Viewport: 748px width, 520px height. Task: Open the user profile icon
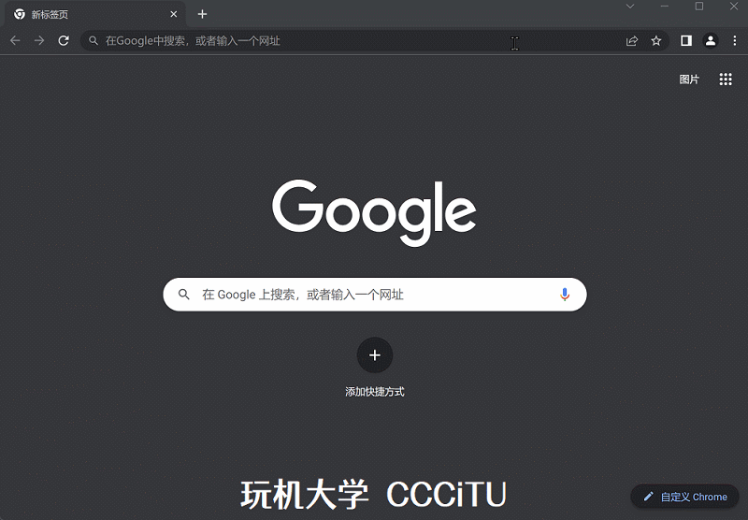click(x=711, y=41)
